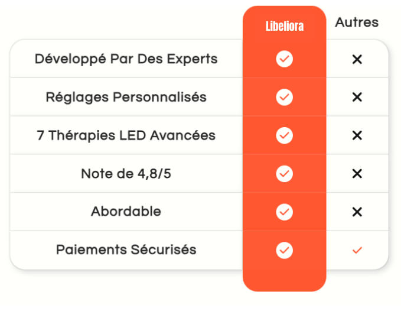This screenshot has height=311, width=401.
Task: Click the Autres column header
Action: [x=357, y=23]
